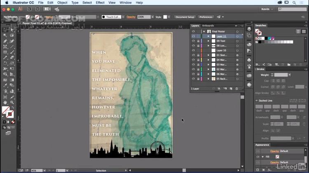Open the stroke Weight dropdown
This screenshot has height=173, width=309.
point(290,75)
